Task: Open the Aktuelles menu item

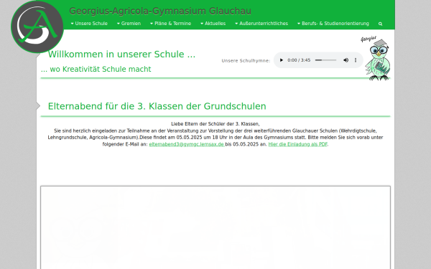Action: tap(213, 24)
